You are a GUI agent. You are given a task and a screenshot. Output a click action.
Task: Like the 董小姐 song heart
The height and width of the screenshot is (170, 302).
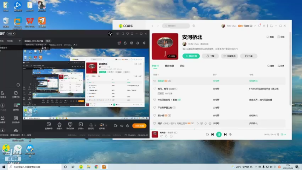click(154, 116)
